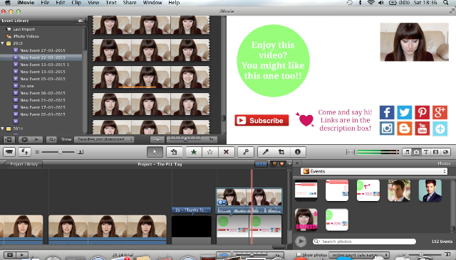Open within event date range dropdown
The width and height of the screenshot is (456, 260).
tap(359, 255)
